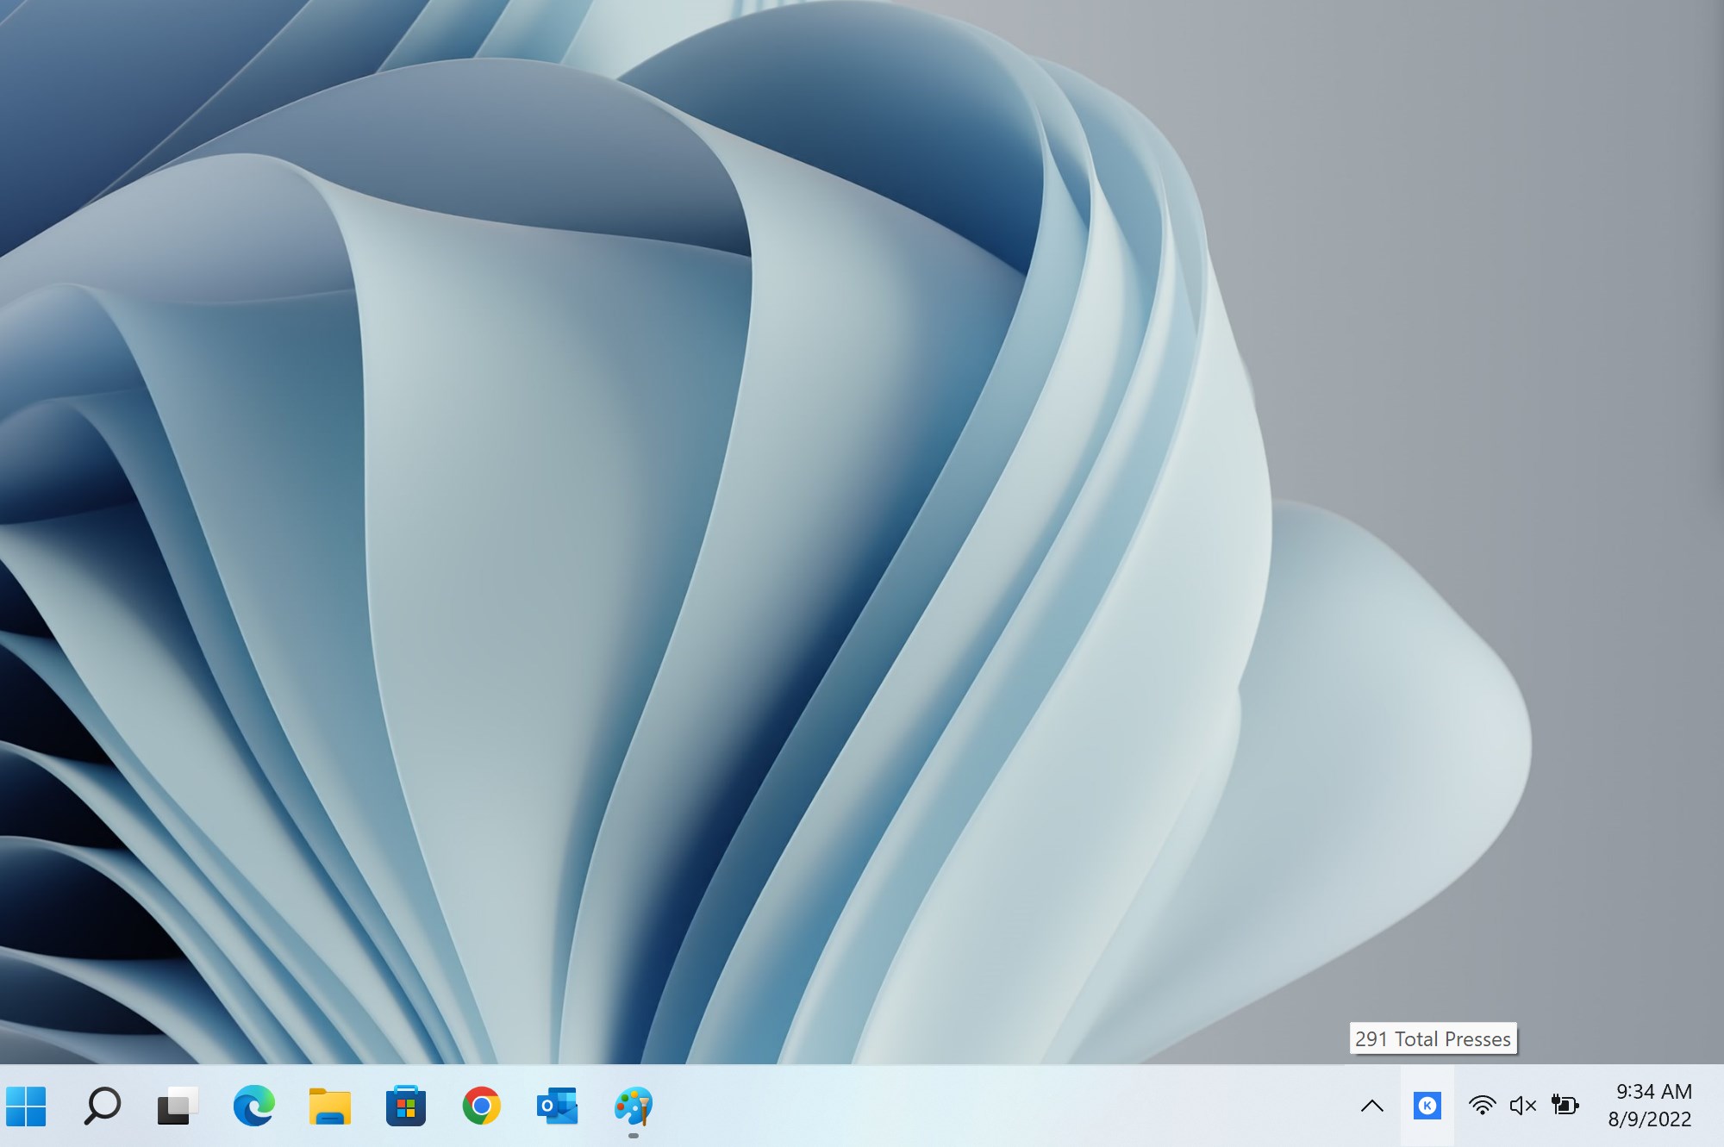Click the "291 Total Presses" tooltip
The height and width of the screenshot is (1147, 1724).
[x=1433, y=1039]
